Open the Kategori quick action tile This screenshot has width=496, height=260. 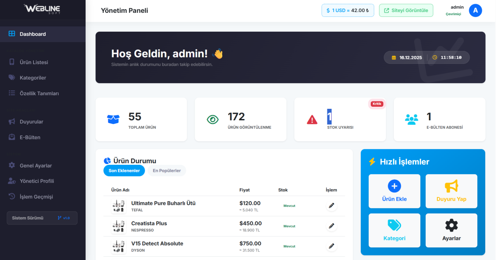pos(394,230)
